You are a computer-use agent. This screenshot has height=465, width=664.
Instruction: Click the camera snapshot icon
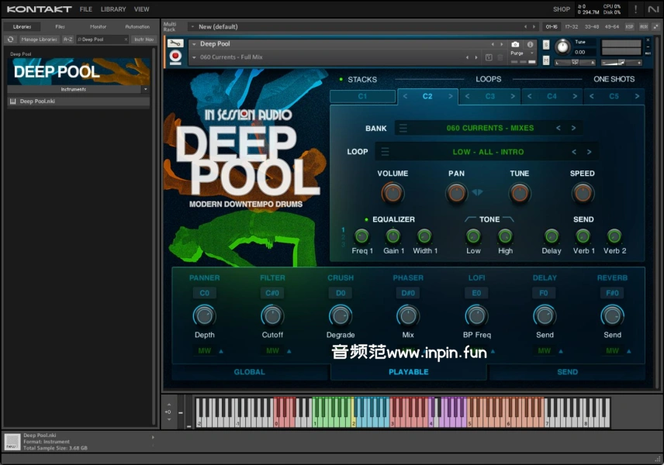[515, 44]
